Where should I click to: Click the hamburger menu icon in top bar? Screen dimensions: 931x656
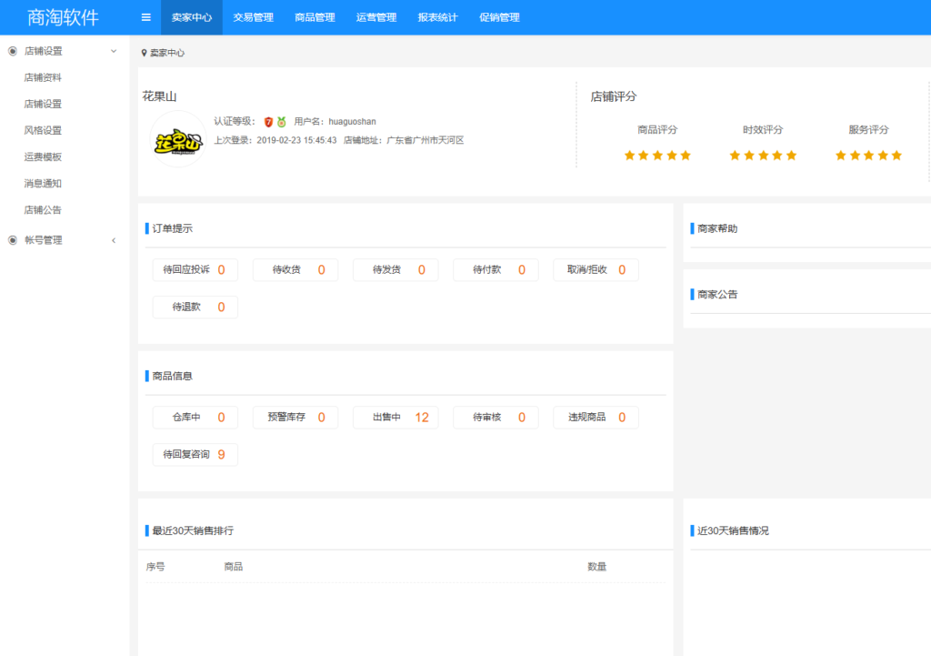click(x=145, y=17)
